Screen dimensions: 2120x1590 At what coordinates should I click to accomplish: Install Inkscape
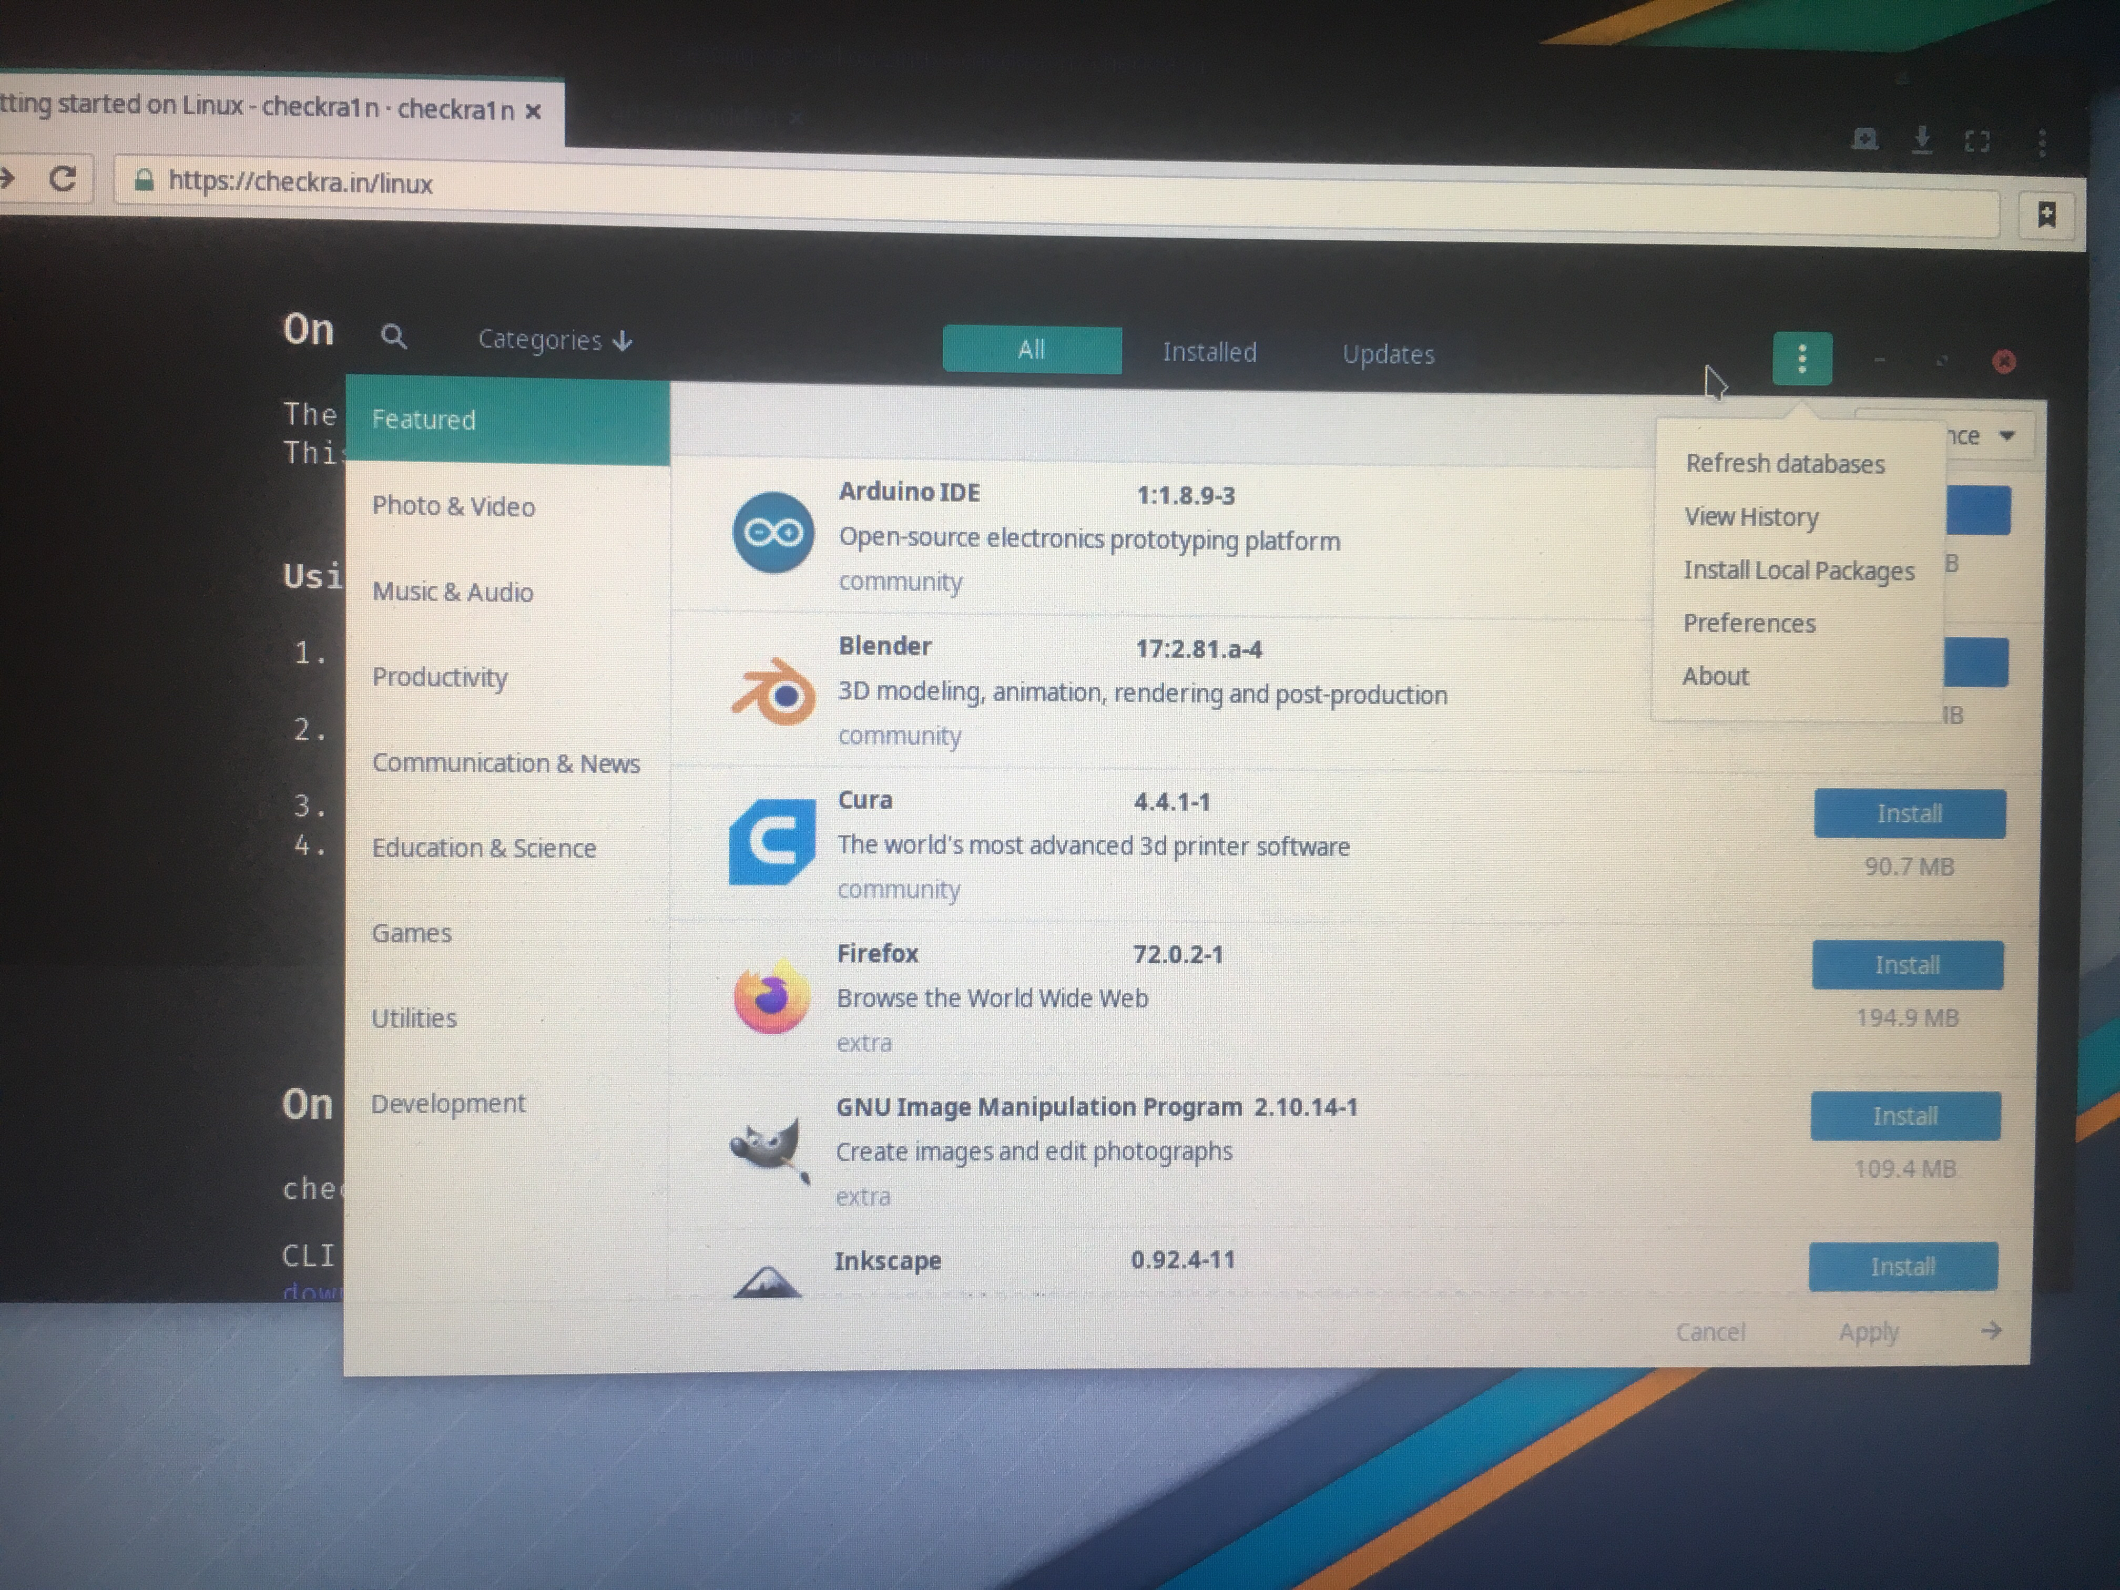[x=1903, y=1266]
